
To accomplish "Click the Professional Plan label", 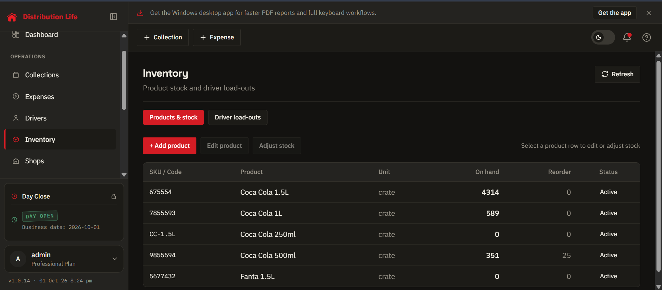I will point(53,264).
